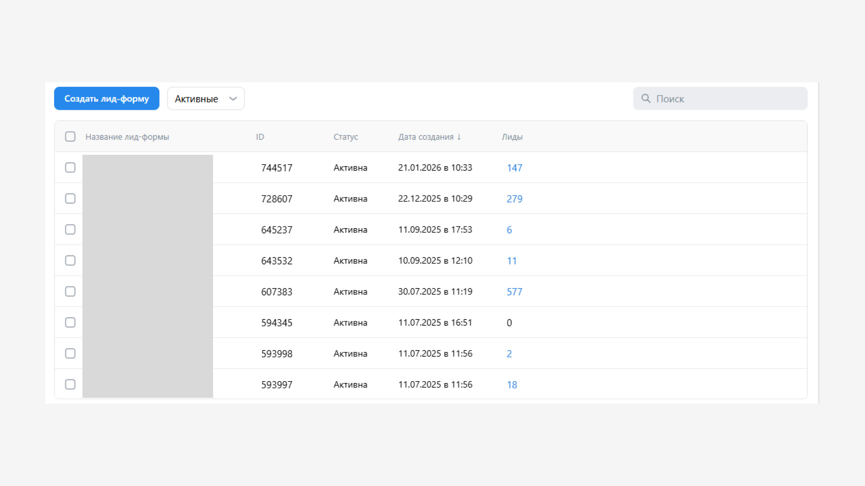Tick the checkbox for form 607383
The width and height of the screenshot is (865, 486).
[x=70, y=292]
